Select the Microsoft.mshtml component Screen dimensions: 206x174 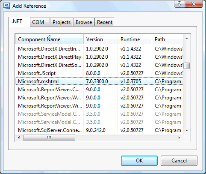click(x=99, y=81)
